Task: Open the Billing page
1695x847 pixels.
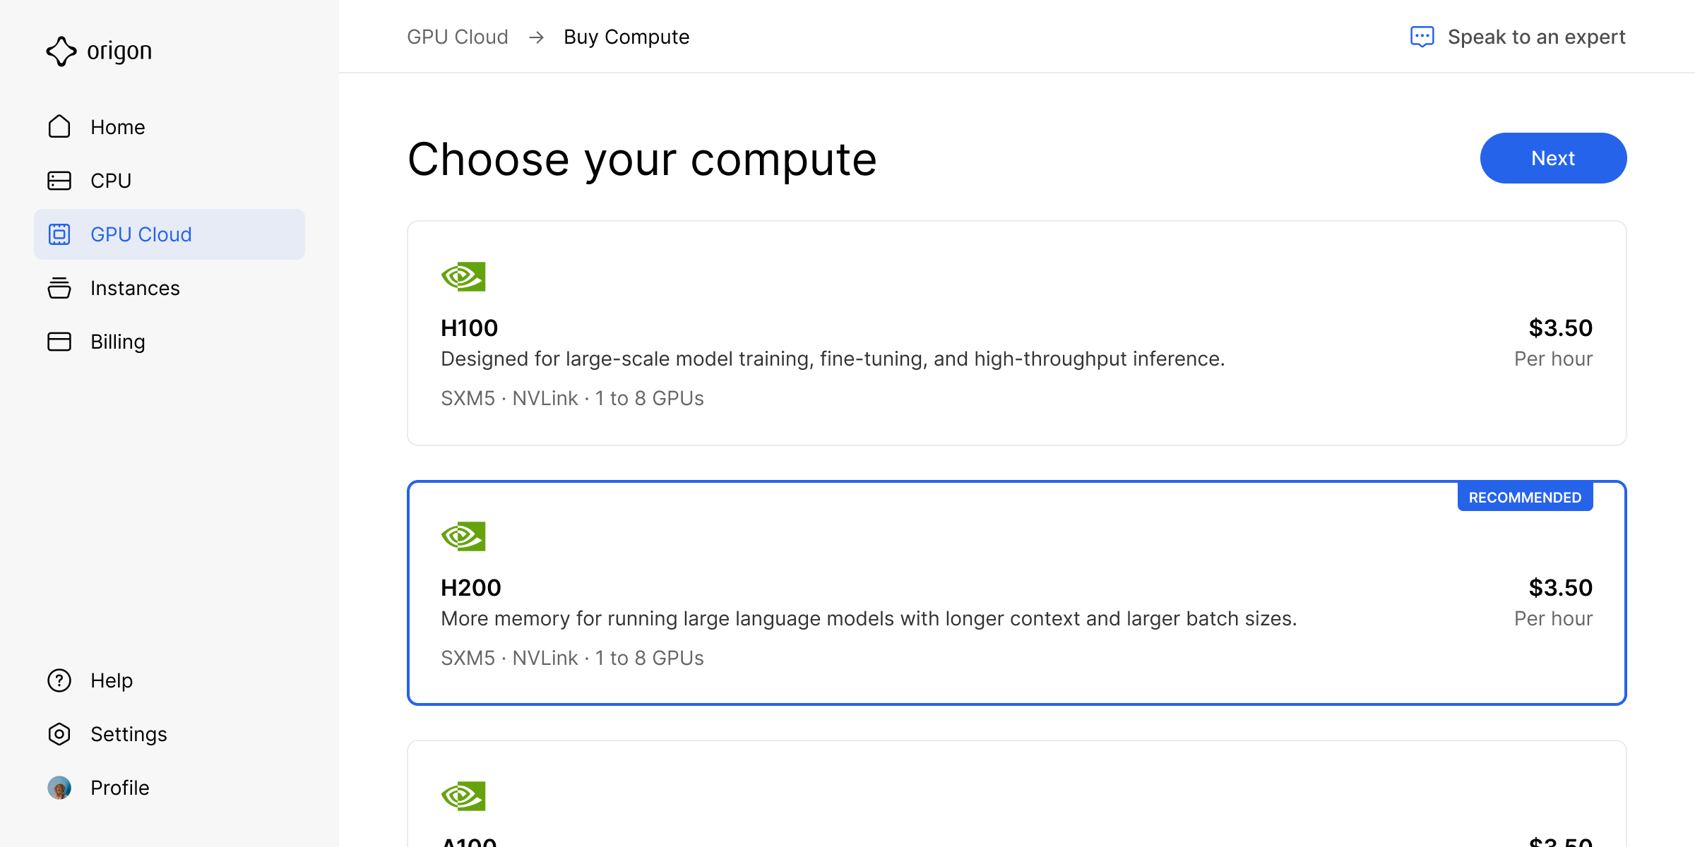Action: [x=169, y=342]
